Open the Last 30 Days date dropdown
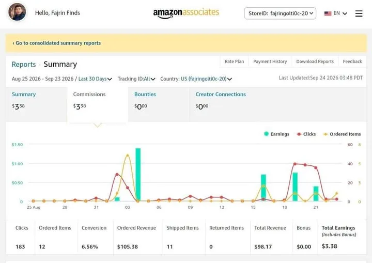Screen dimensions: 372x263 95,79
